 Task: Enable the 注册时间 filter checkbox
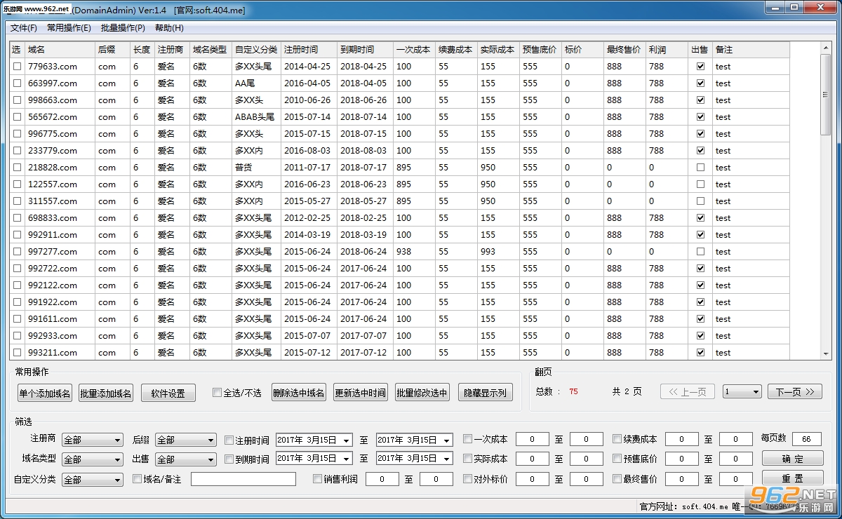229,440
